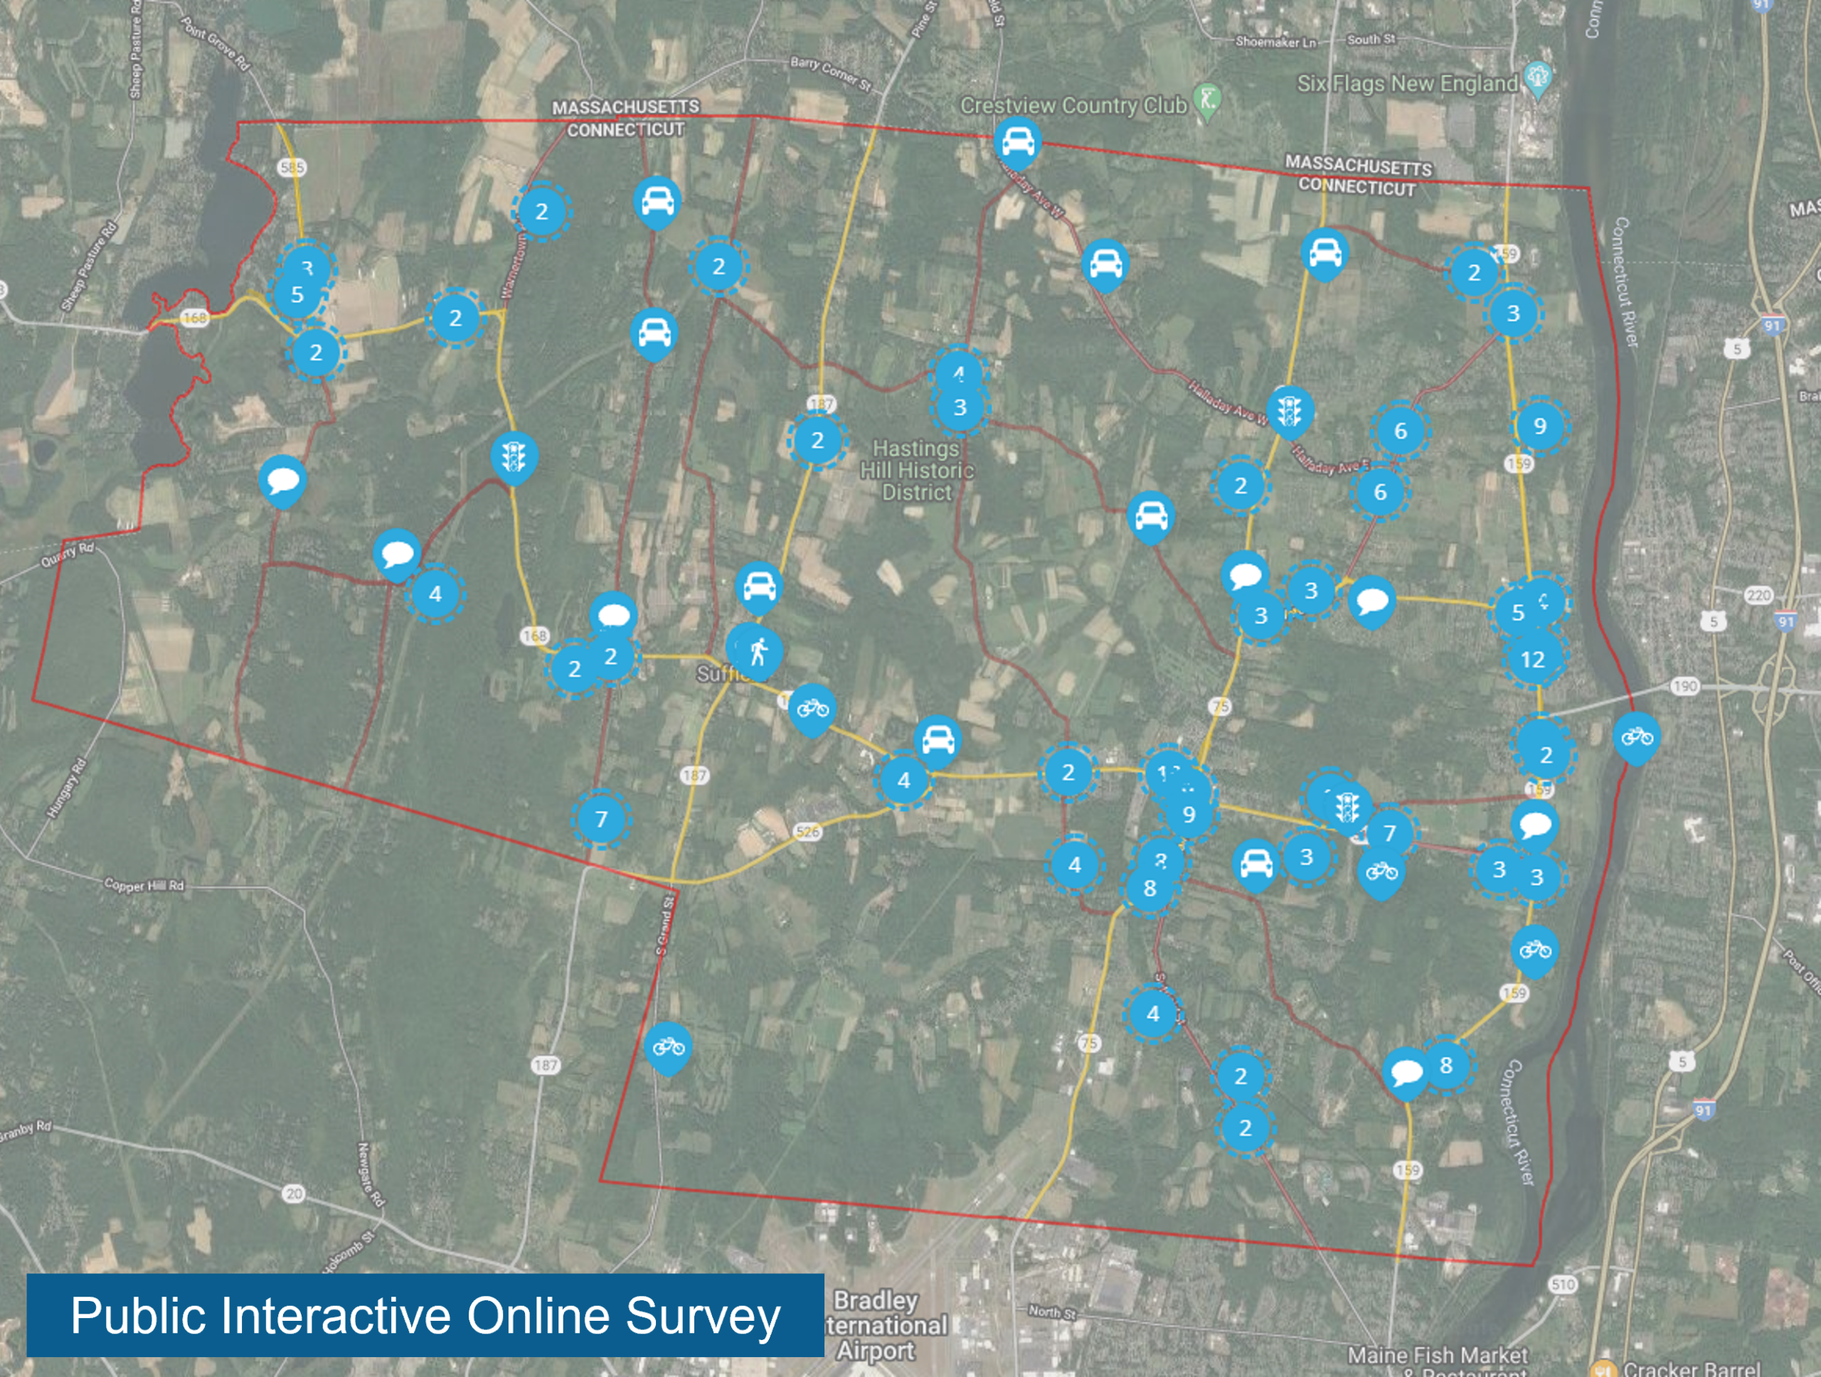Click the cluster marker labeled 5 near Route 168
This screenshot has width=1821, height=1377.
(x=297, y=295)
